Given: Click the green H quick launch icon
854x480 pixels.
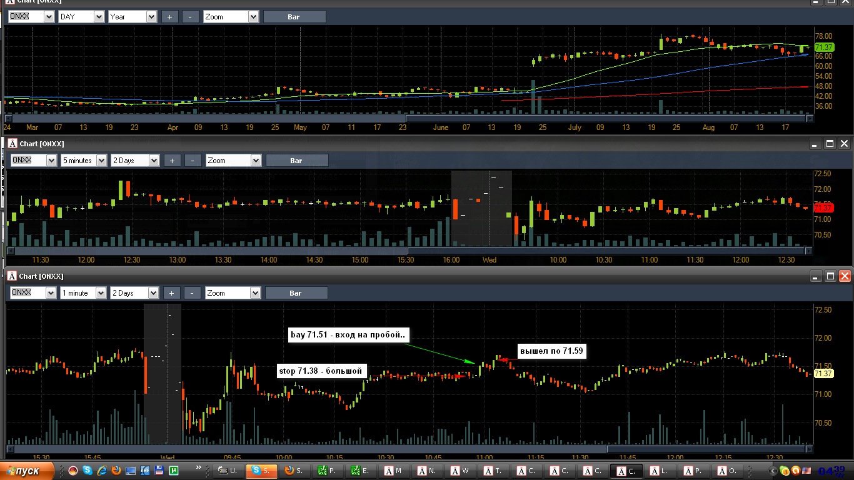Looking at the screenshot, I should click(x=174, y=471).
